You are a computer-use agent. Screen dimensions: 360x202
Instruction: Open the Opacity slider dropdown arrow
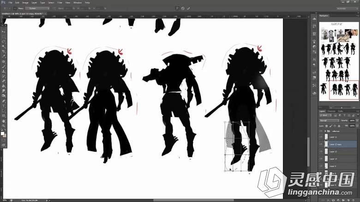coord(357,120)
